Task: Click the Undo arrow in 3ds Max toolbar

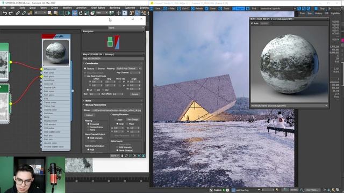Action: tap(5, 13)
